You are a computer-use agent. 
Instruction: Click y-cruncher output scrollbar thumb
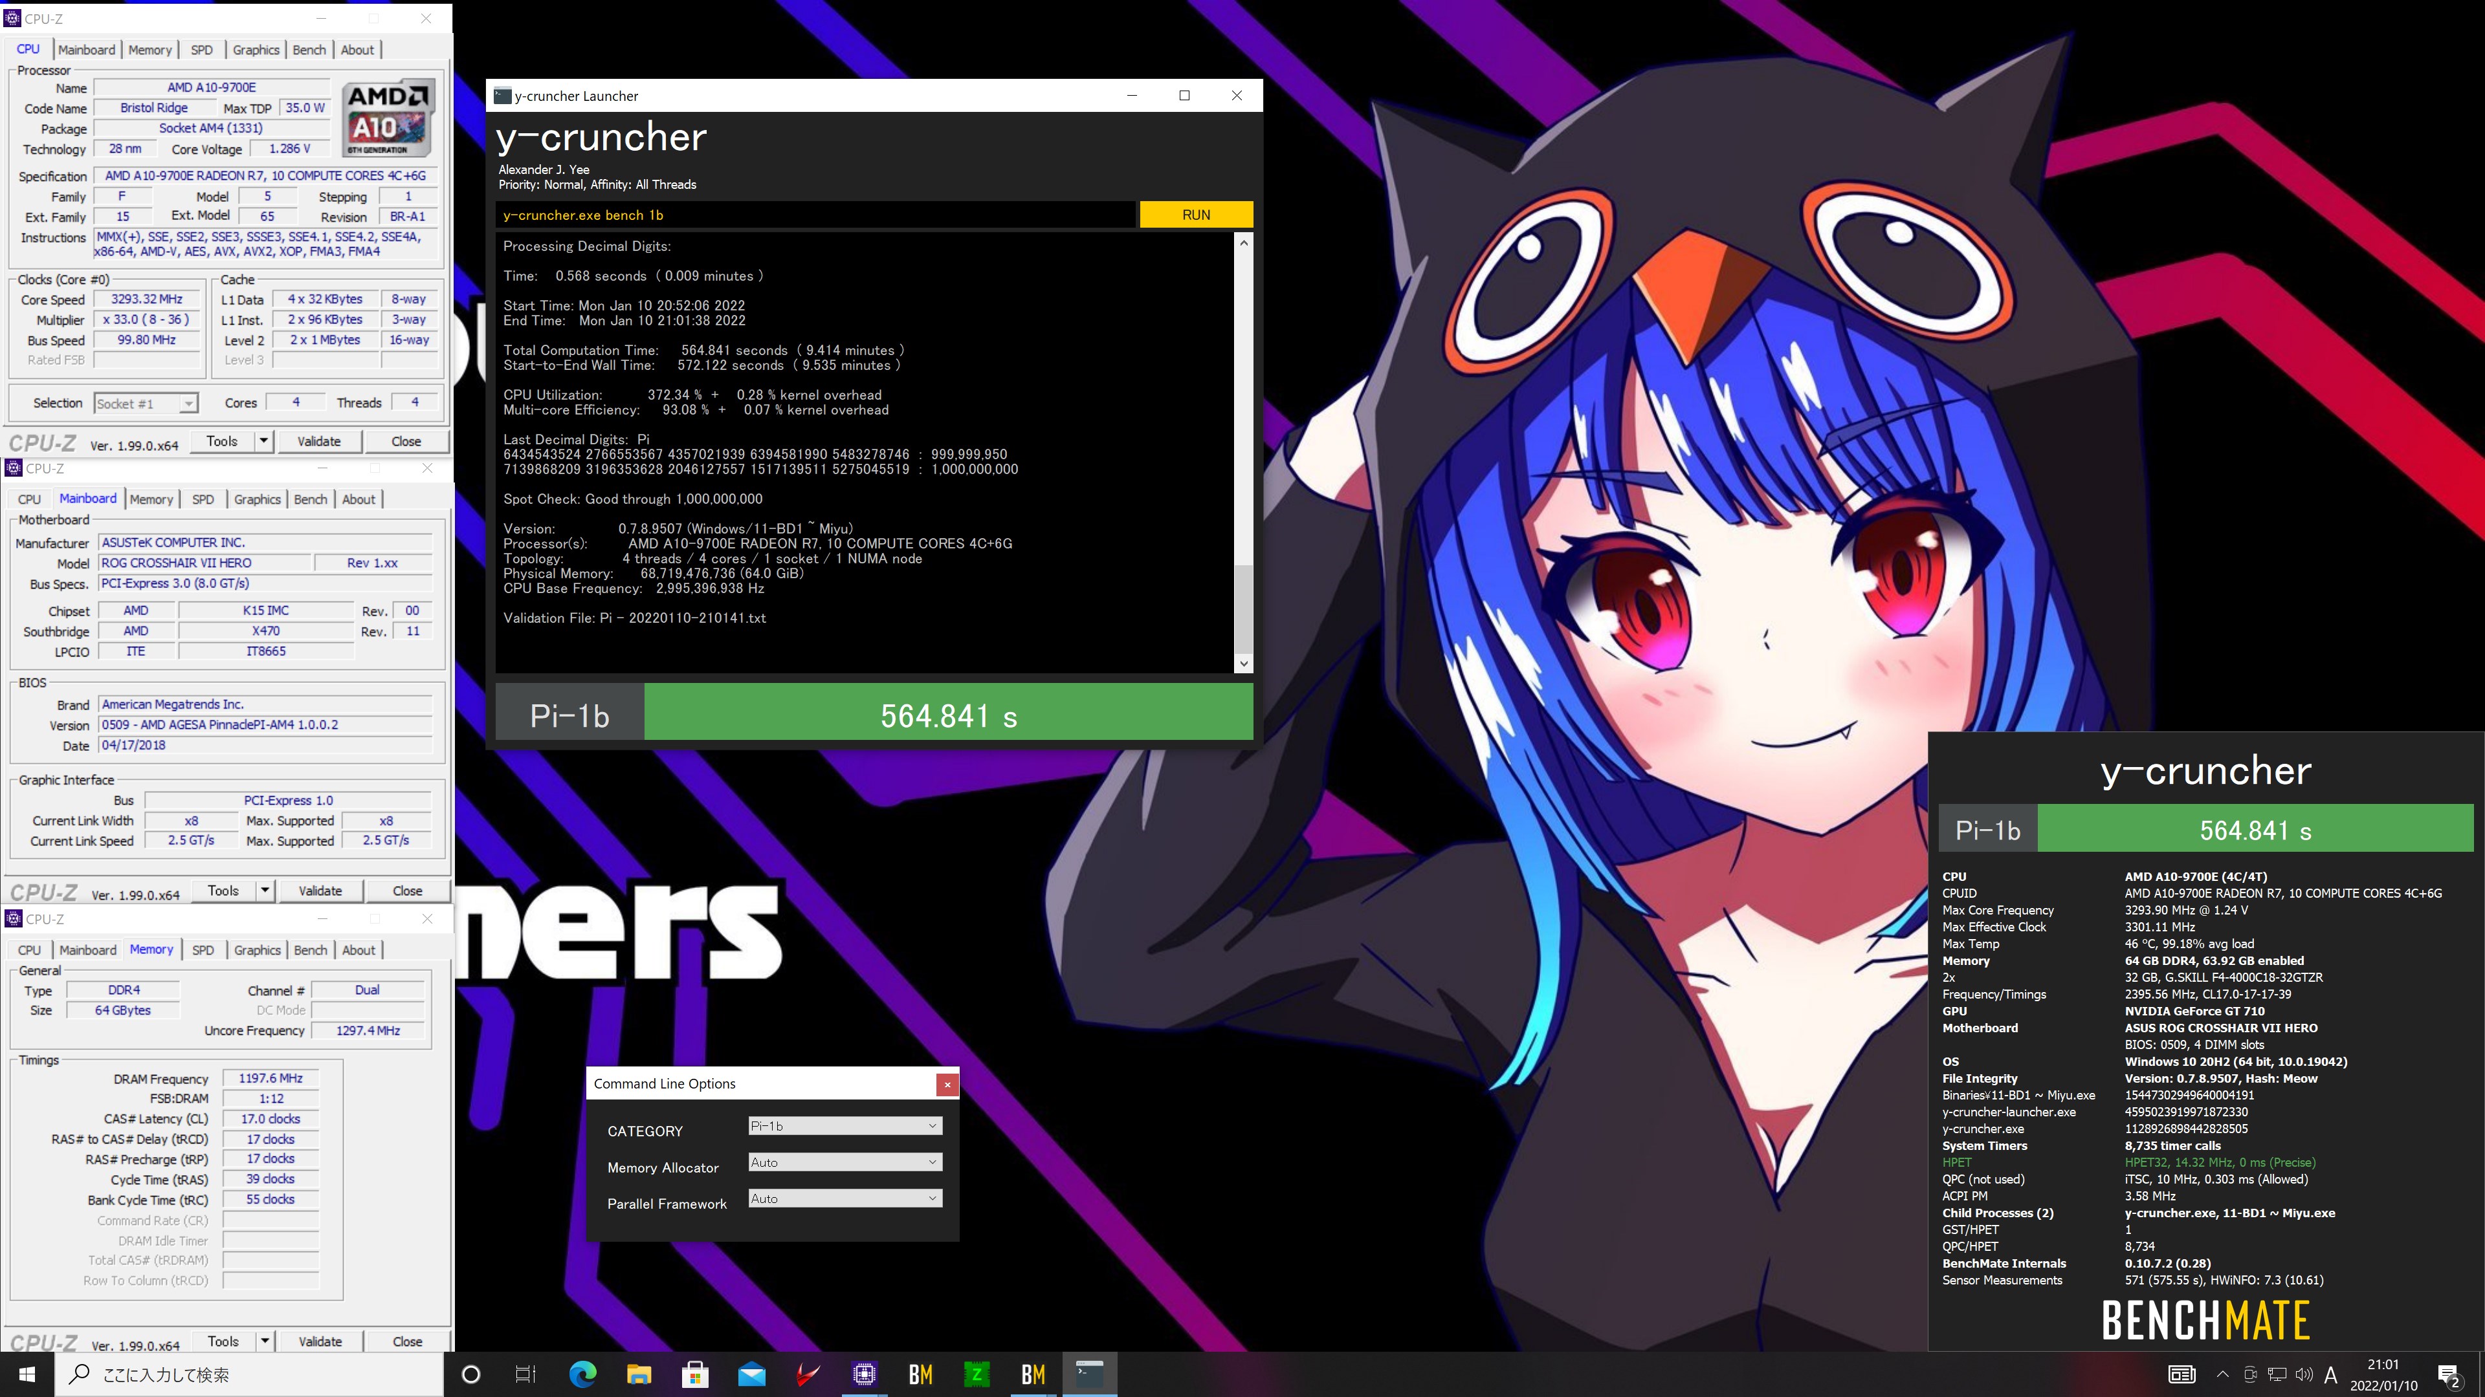click(1243, 609)
